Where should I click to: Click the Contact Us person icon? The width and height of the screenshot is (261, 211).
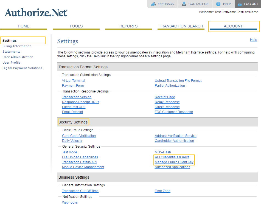click(x=184, y=4)
